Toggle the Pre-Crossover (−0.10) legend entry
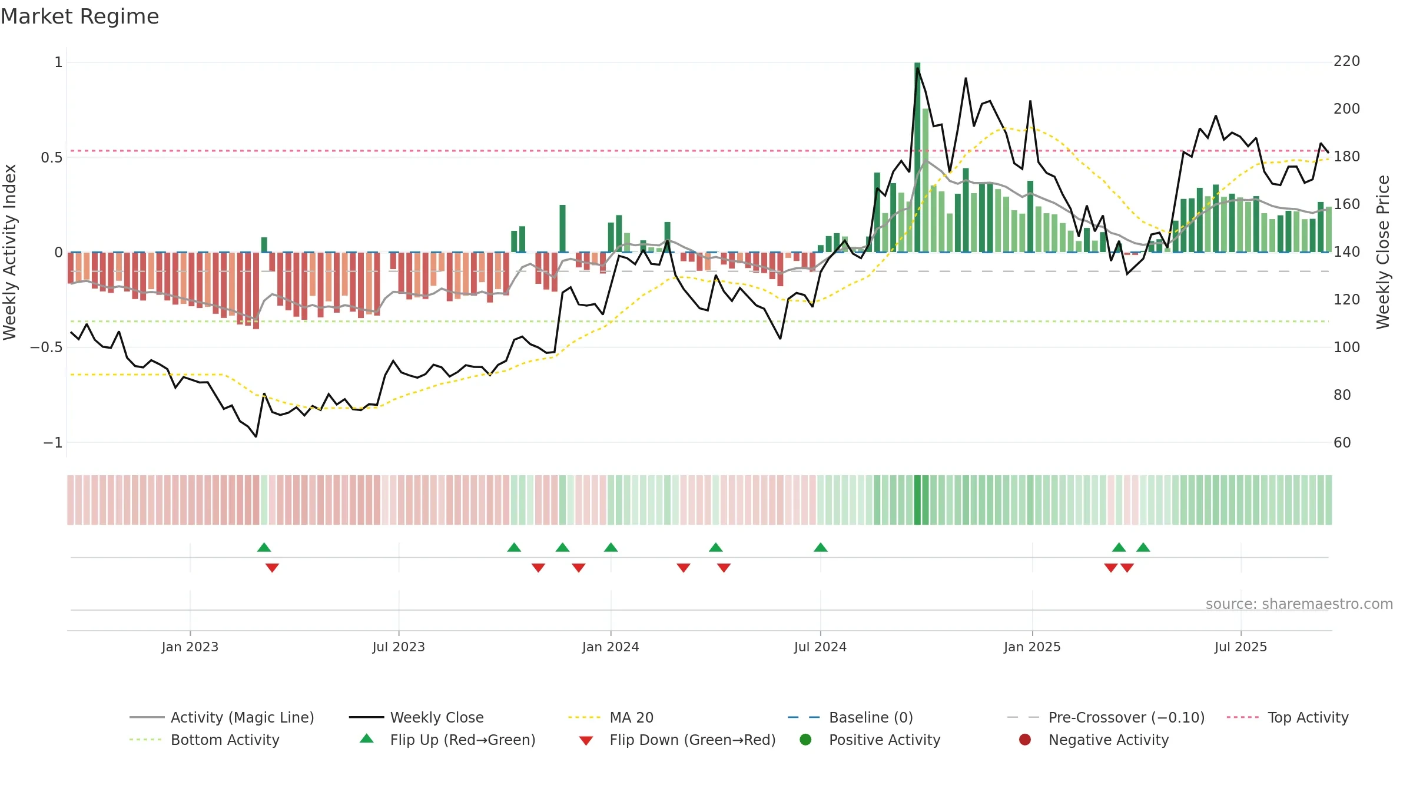Screen dimensions: 1413x795 [x=1106, y=717]
